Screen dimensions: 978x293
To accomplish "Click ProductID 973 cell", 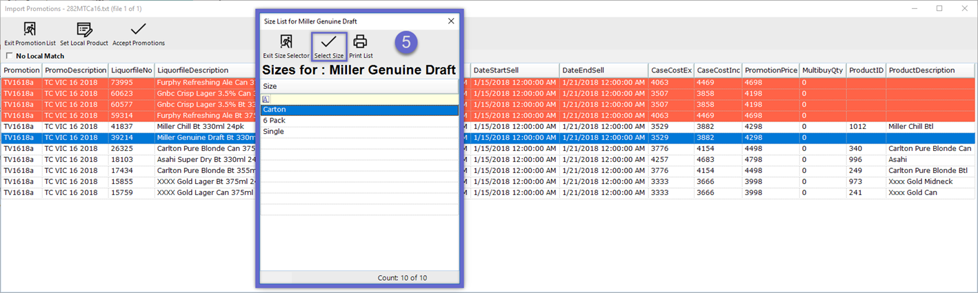I will pos(866,182).
